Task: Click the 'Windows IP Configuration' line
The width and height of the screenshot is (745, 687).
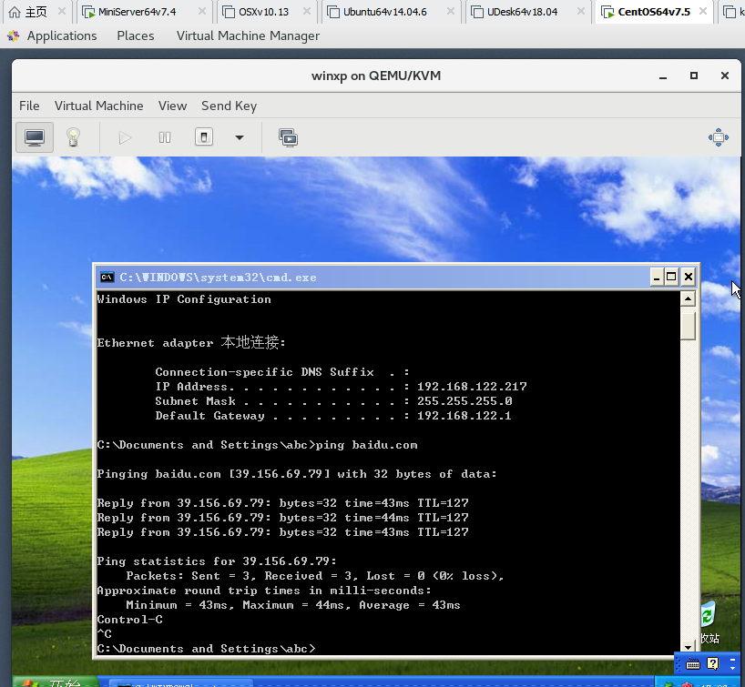Action: (184, 299)
